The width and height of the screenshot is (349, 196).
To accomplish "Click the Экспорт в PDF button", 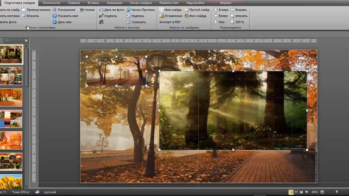I will (x=170, y=22).
